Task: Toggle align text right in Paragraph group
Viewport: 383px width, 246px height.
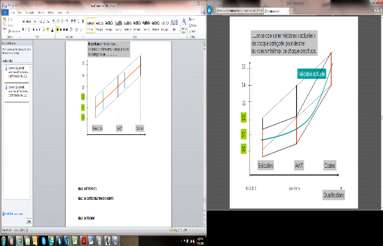Action: coord(64,29)
